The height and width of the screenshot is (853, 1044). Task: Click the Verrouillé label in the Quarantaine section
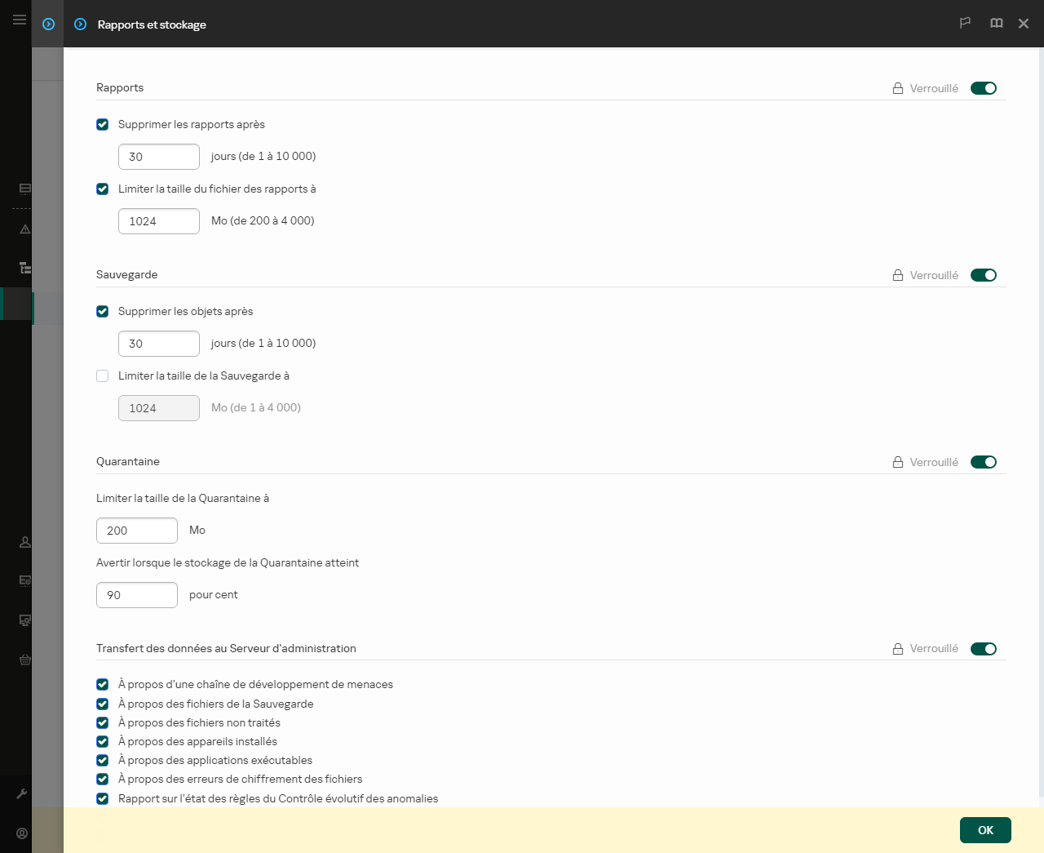(x=934, y=462)
